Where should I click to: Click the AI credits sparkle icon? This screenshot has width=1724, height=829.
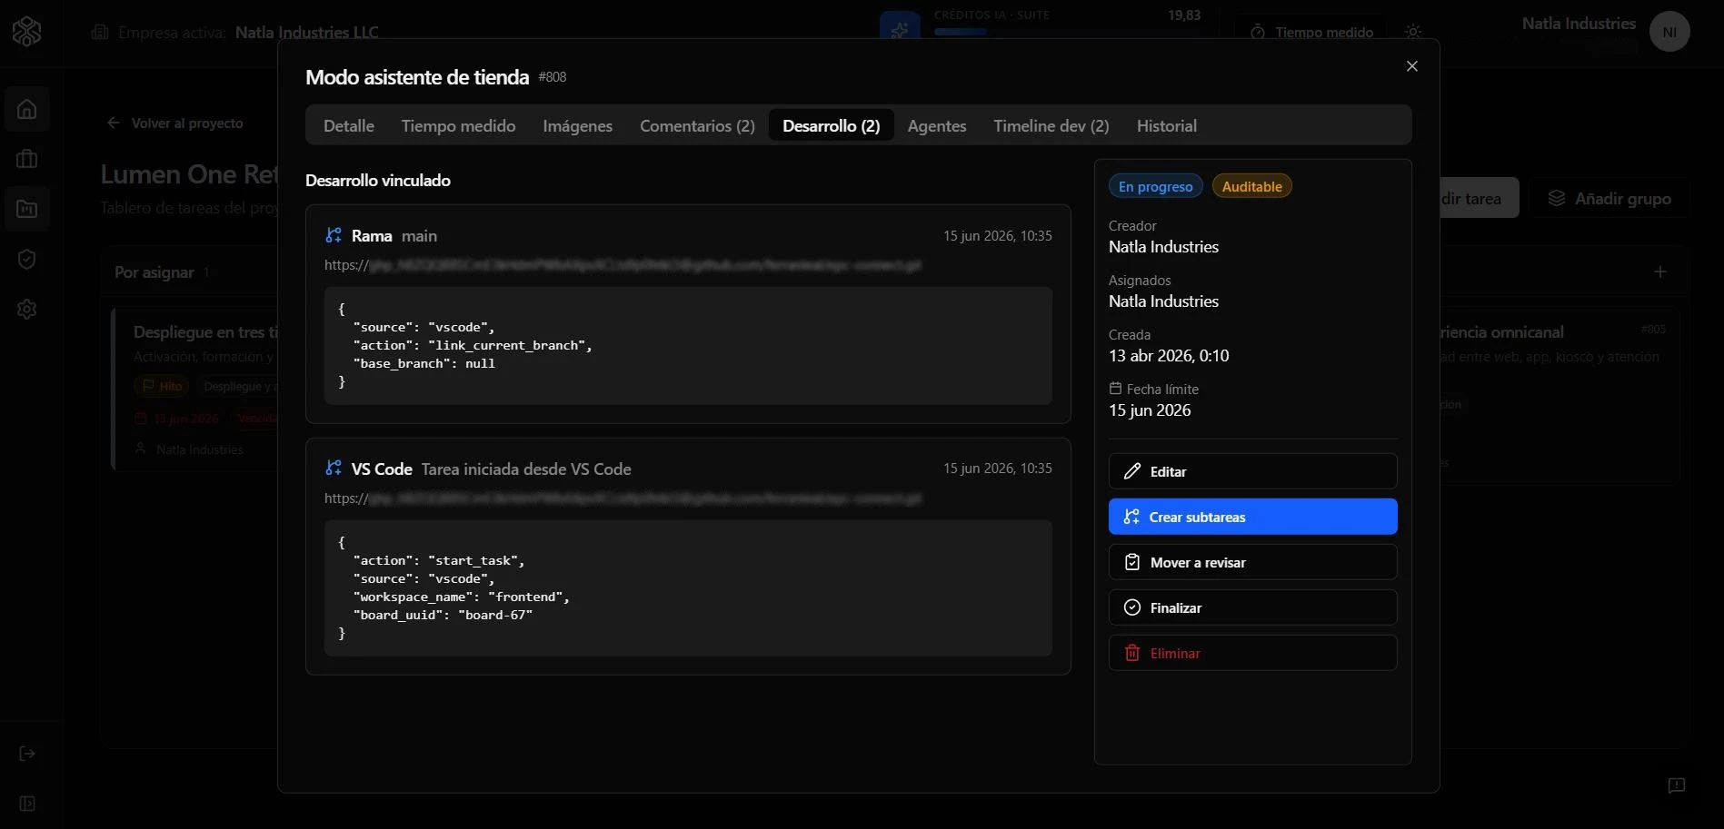coord(900,30)
